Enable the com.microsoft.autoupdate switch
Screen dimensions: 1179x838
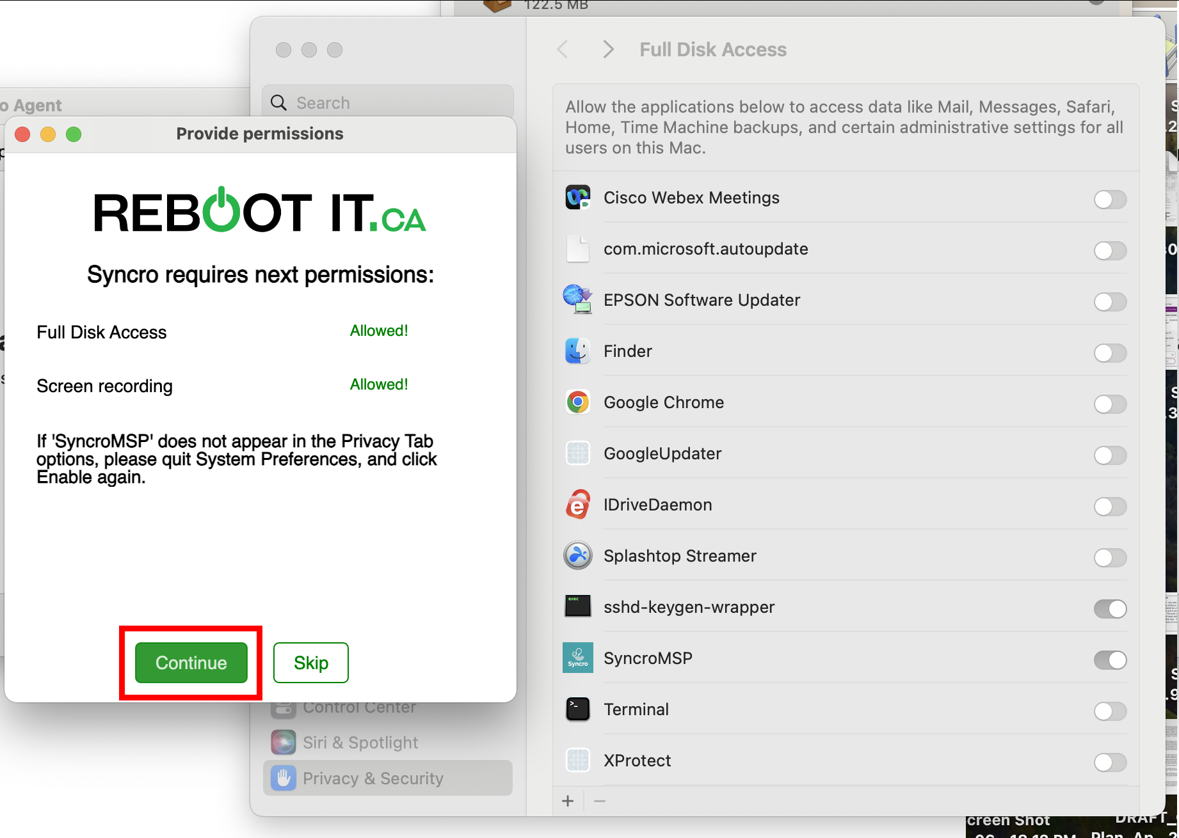pos(1110,250)
